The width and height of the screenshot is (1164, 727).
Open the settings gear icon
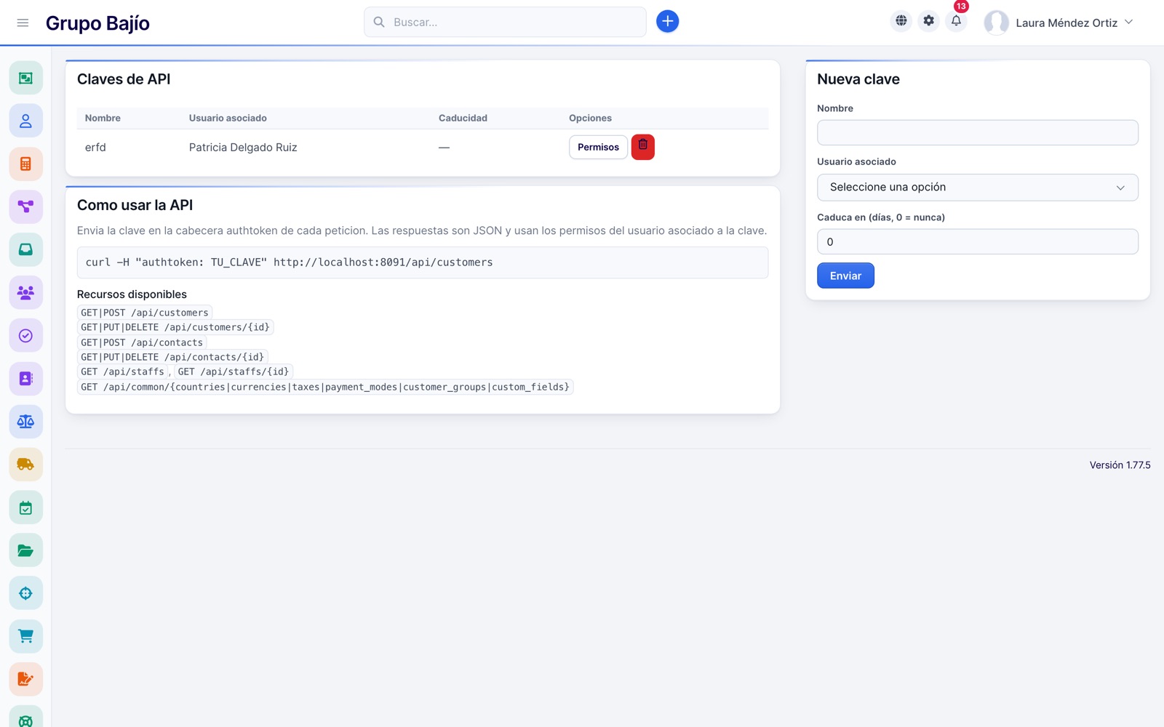click(928, 21)
